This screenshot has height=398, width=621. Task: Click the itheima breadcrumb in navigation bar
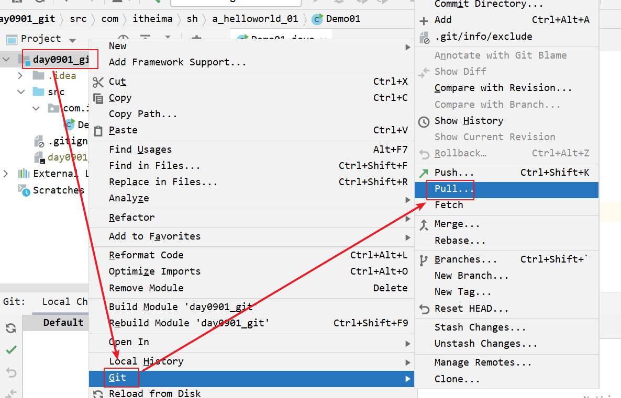coord(152,19)
